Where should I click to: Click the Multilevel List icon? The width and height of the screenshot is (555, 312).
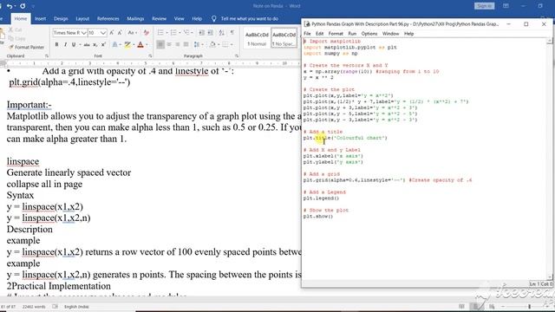[x=186, y=33]
